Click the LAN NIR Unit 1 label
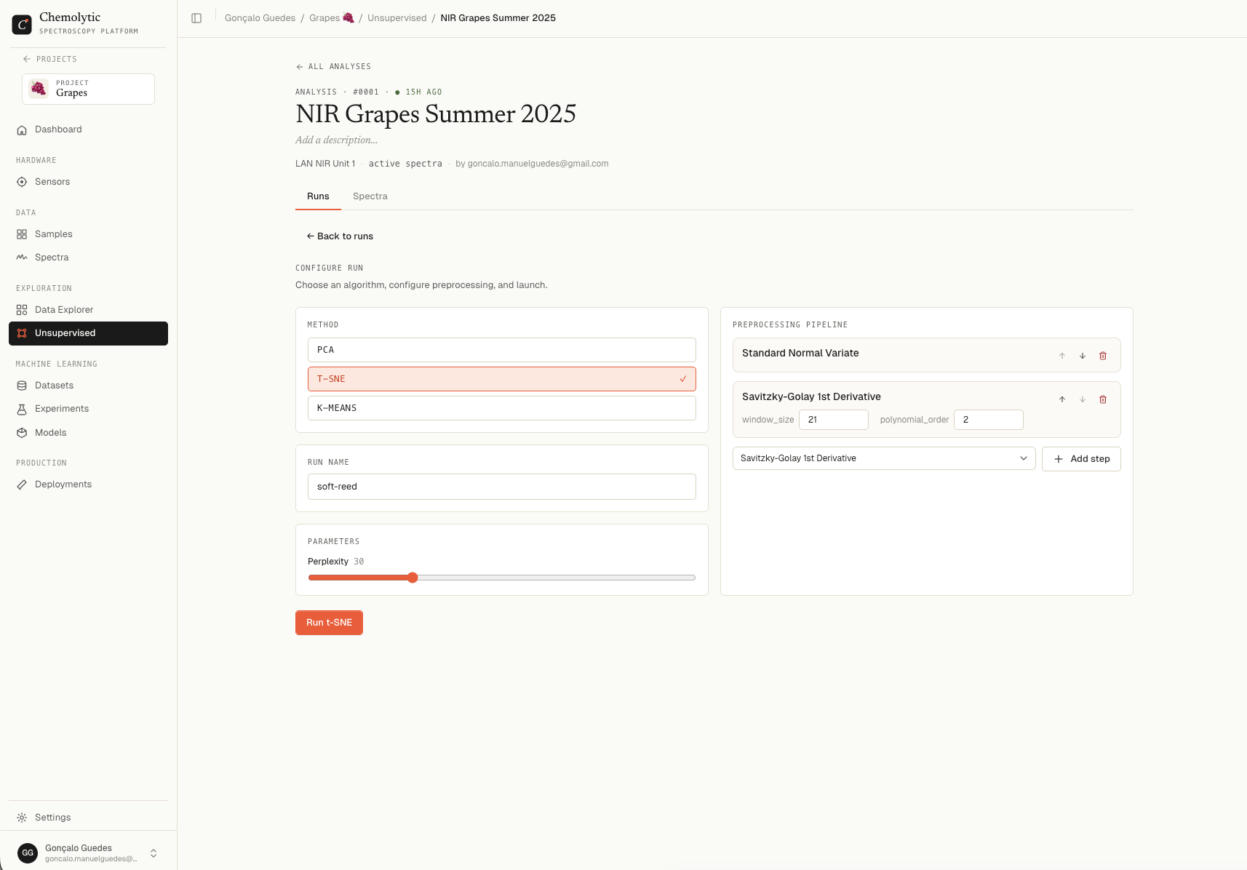The width and height of the screenshot is (1247, 870). click(325, 164)
